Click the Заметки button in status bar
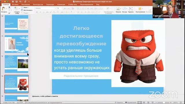The image size is (185, 104). coord(119,103)
